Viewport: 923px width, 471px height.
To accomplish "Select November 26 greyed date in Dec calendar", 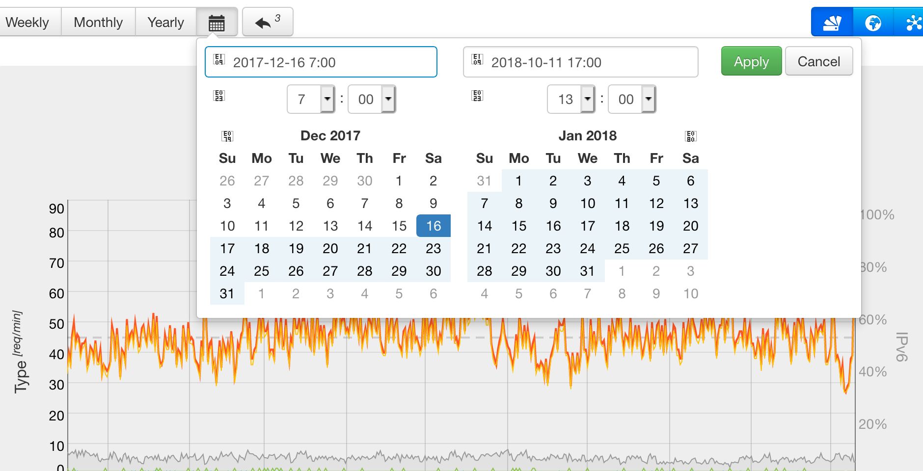I will pos(227,181).
